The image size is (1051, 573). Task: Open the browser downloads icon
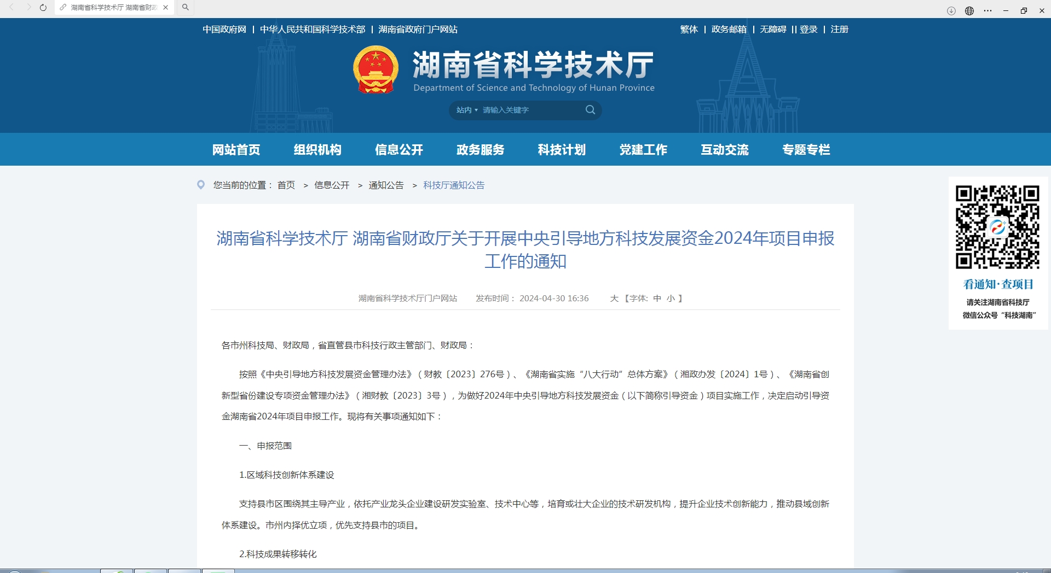pyautogui.click(x=951, y=11)
